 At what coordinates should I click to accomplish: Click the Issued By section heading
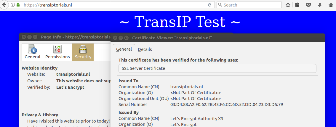(129, 112)
